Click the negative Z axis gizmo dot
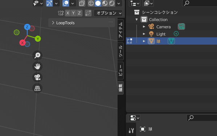 (x=28, y=44)
